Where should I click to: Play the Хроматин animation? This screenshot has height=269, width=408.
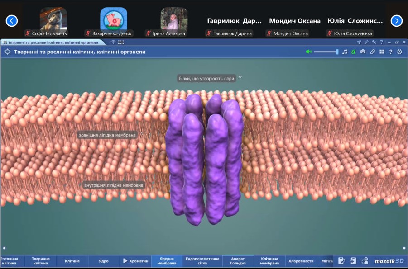pos(135,261)
